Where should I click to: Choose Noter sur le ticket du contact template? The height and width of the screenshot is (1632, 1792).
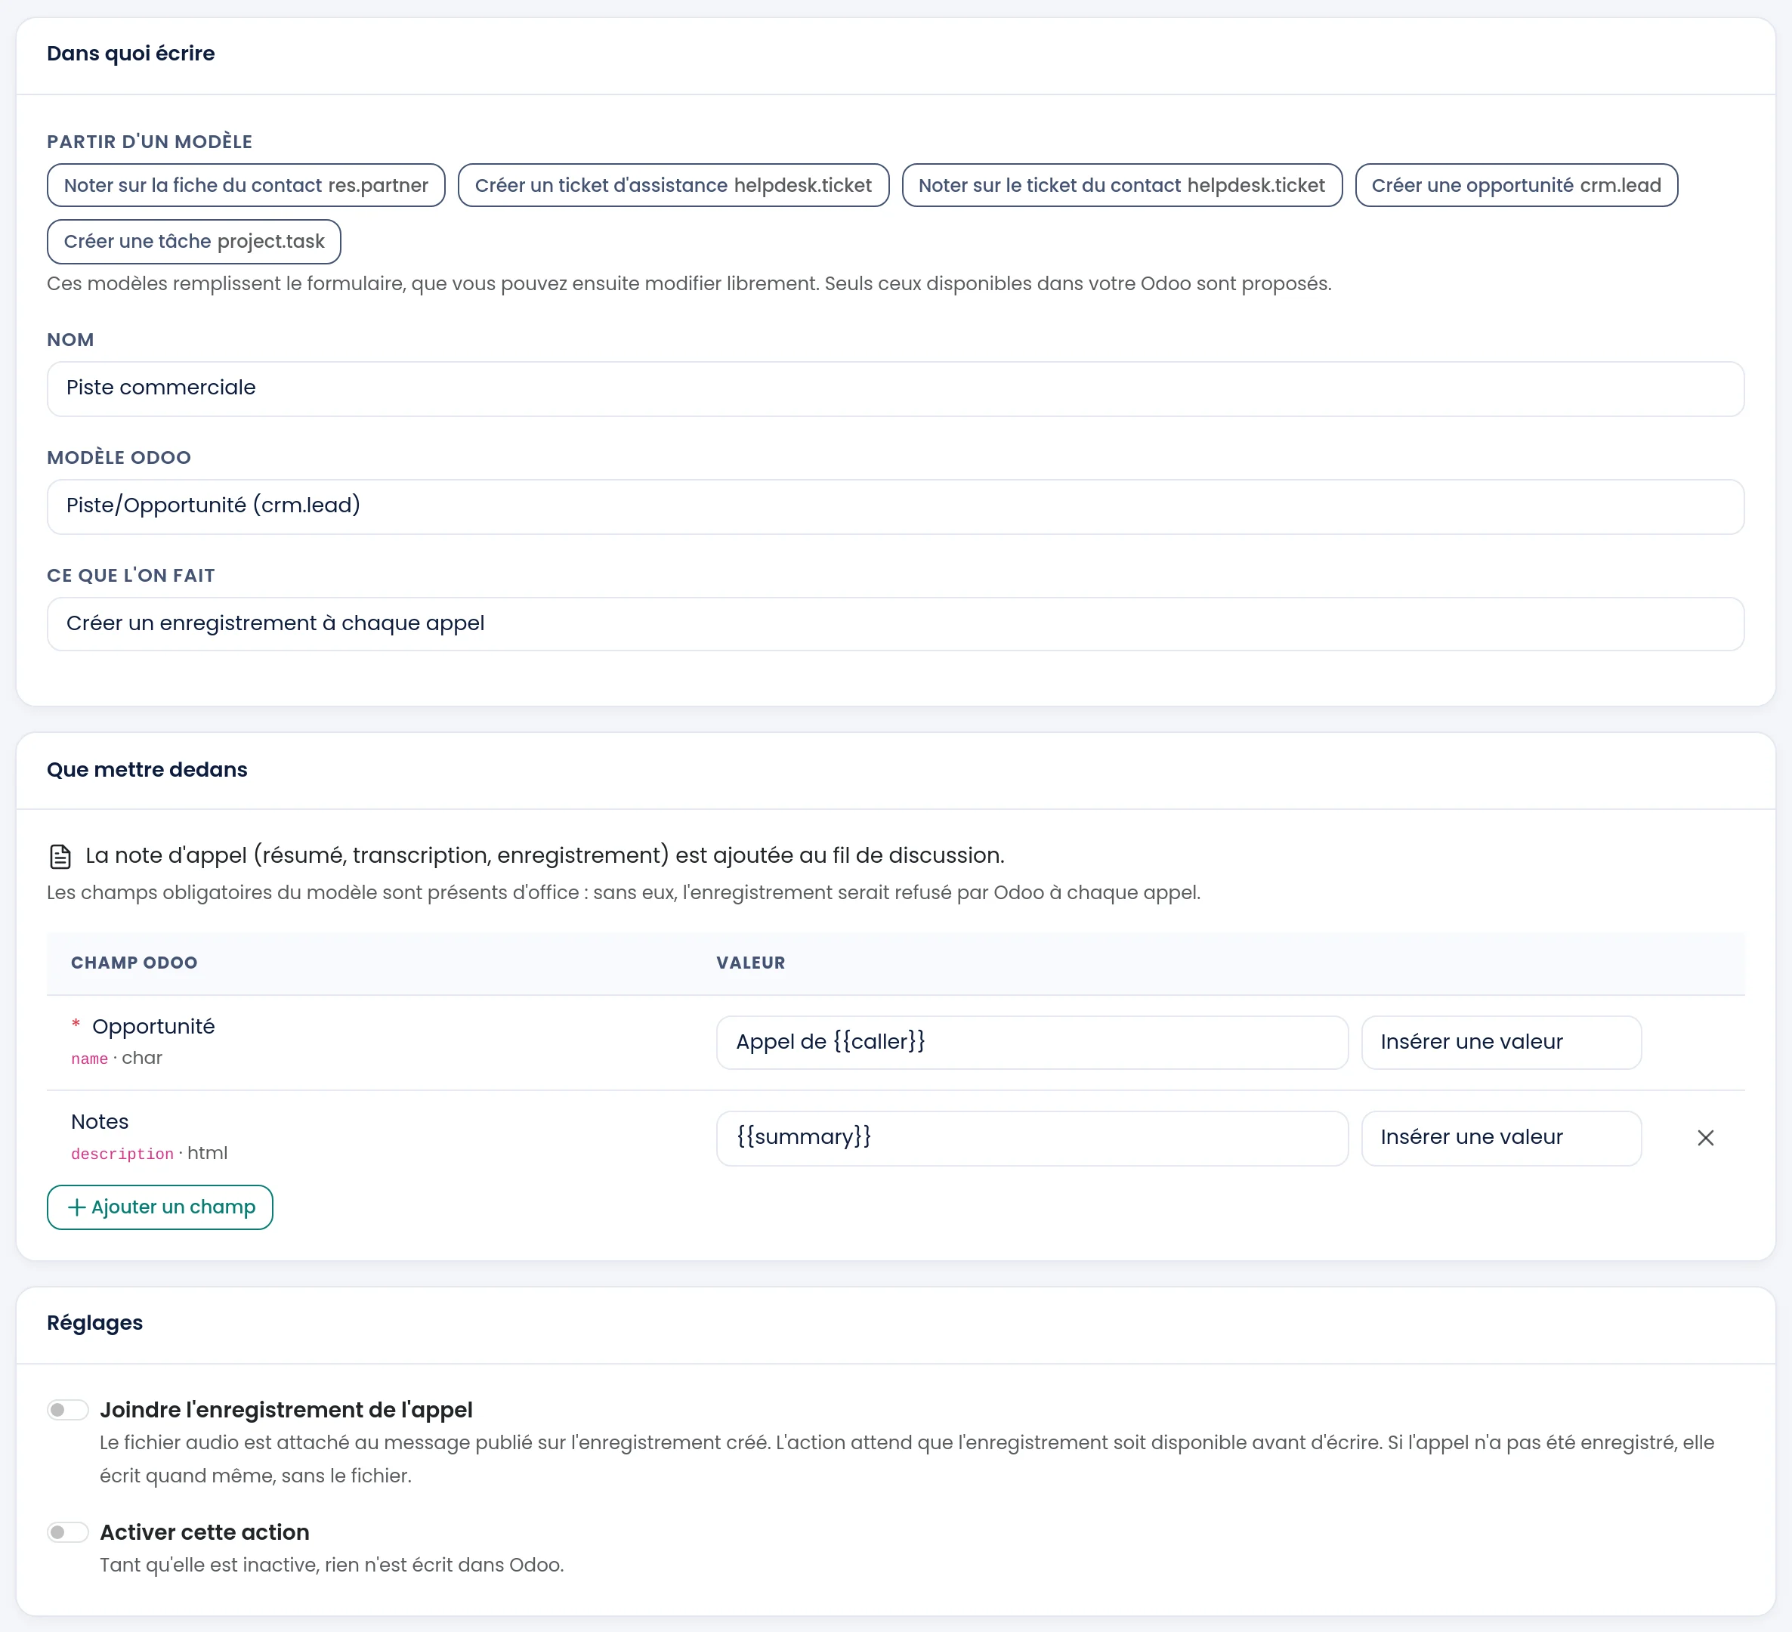point(1122,185)
